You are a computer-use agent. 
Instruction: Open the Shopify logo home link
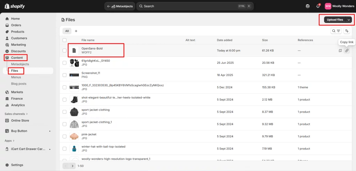pyautogui.click(x=15, y=6)
